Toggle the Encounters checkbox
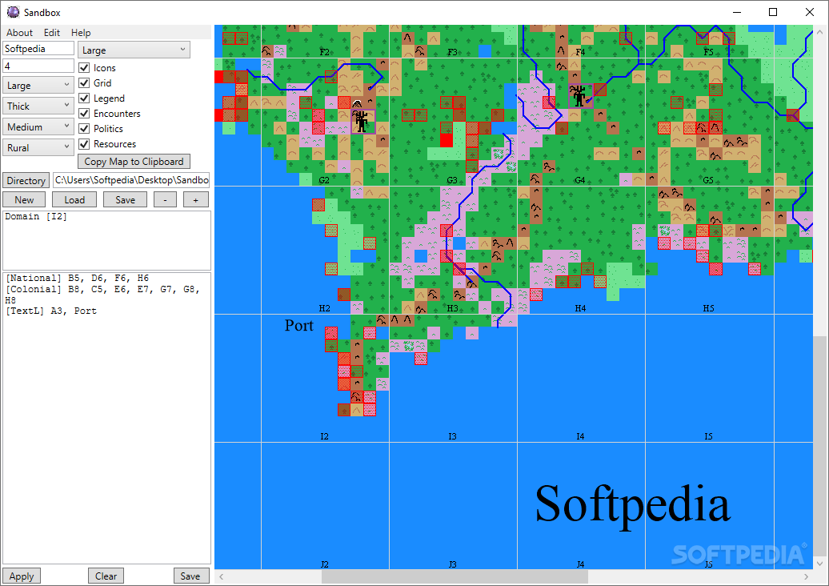 pos(83,113)
